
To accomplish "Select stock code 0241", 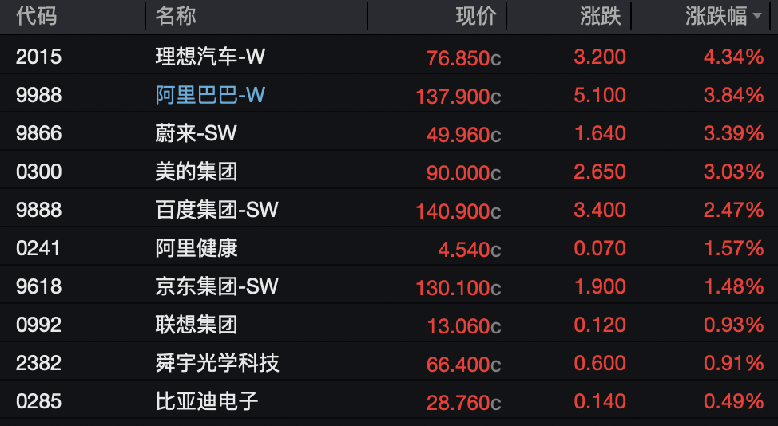I will click(38, 247).
